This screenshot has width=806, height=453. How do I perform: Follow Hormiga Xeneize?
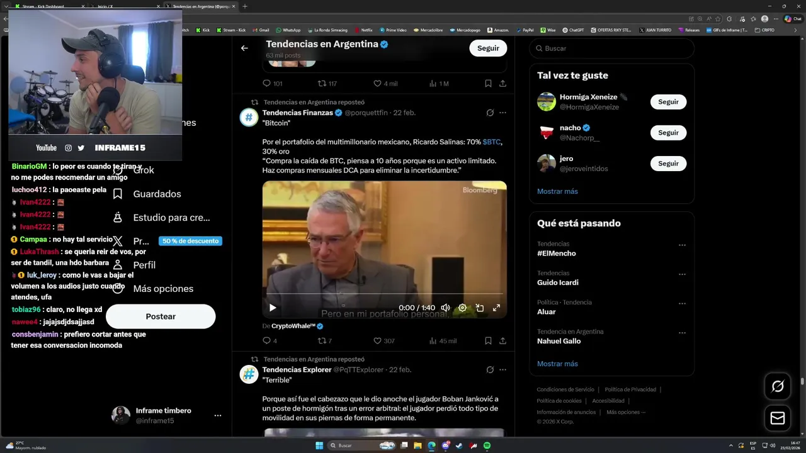[668, 102]
